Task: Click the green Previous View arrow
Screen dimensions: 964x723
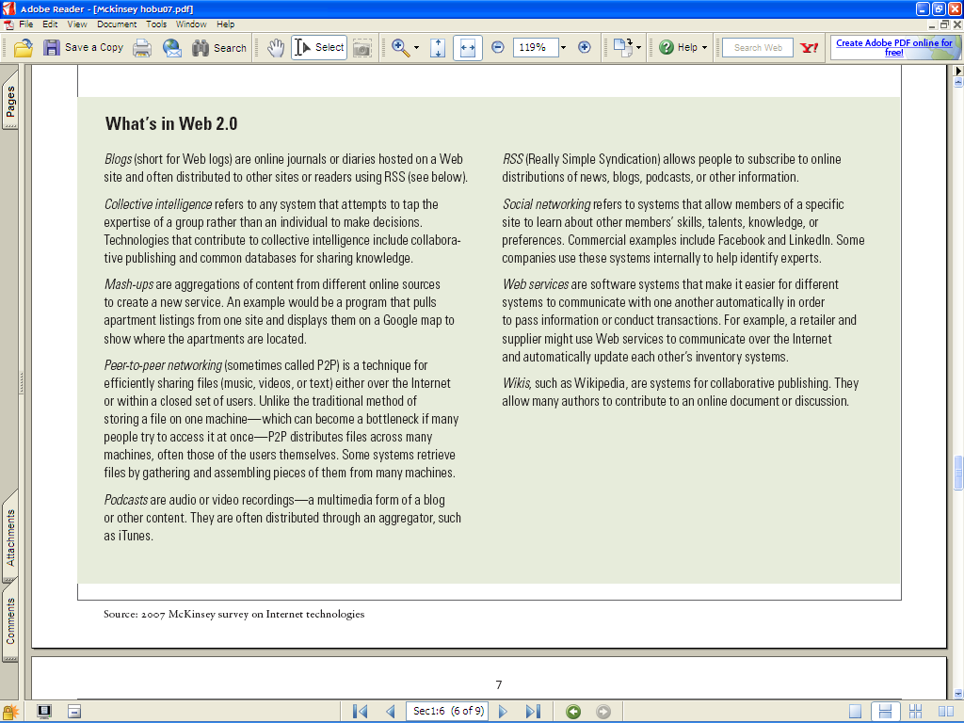Action: [x=573, y=711]
